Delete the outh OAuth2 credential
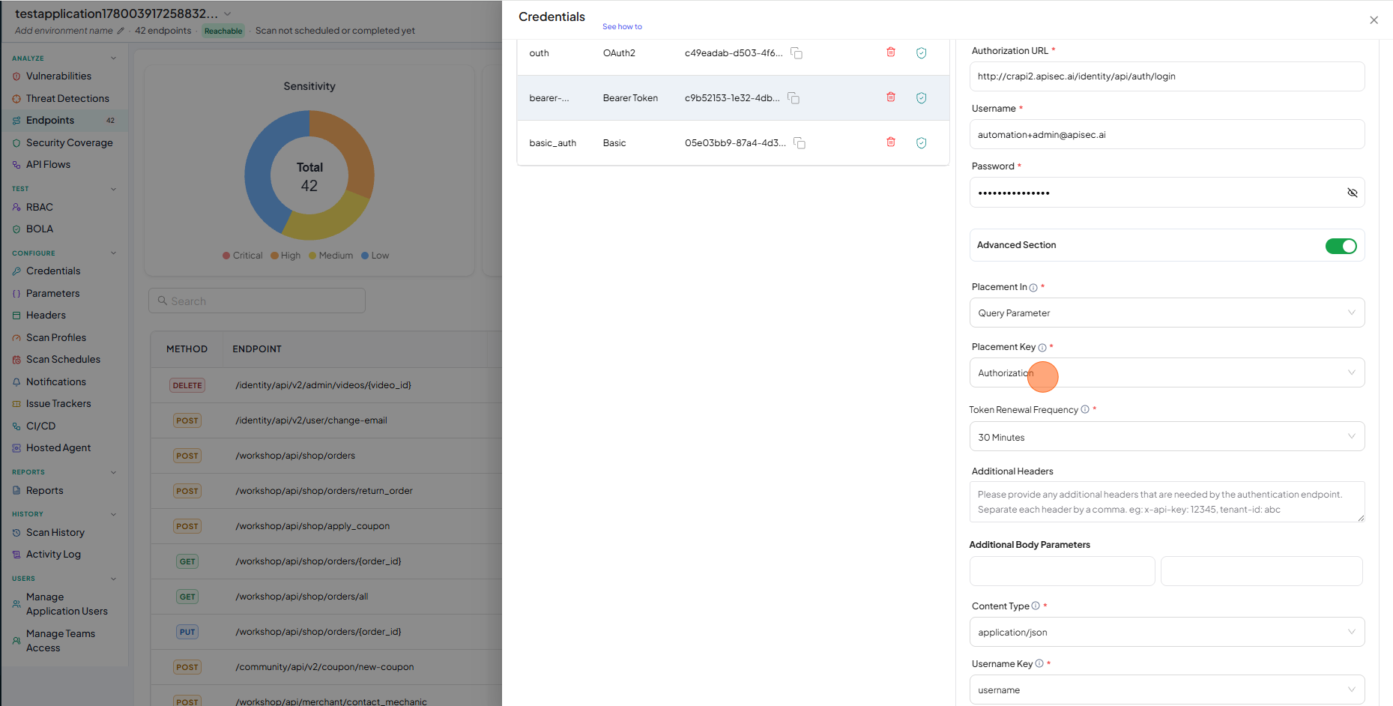 coord(891,52)
